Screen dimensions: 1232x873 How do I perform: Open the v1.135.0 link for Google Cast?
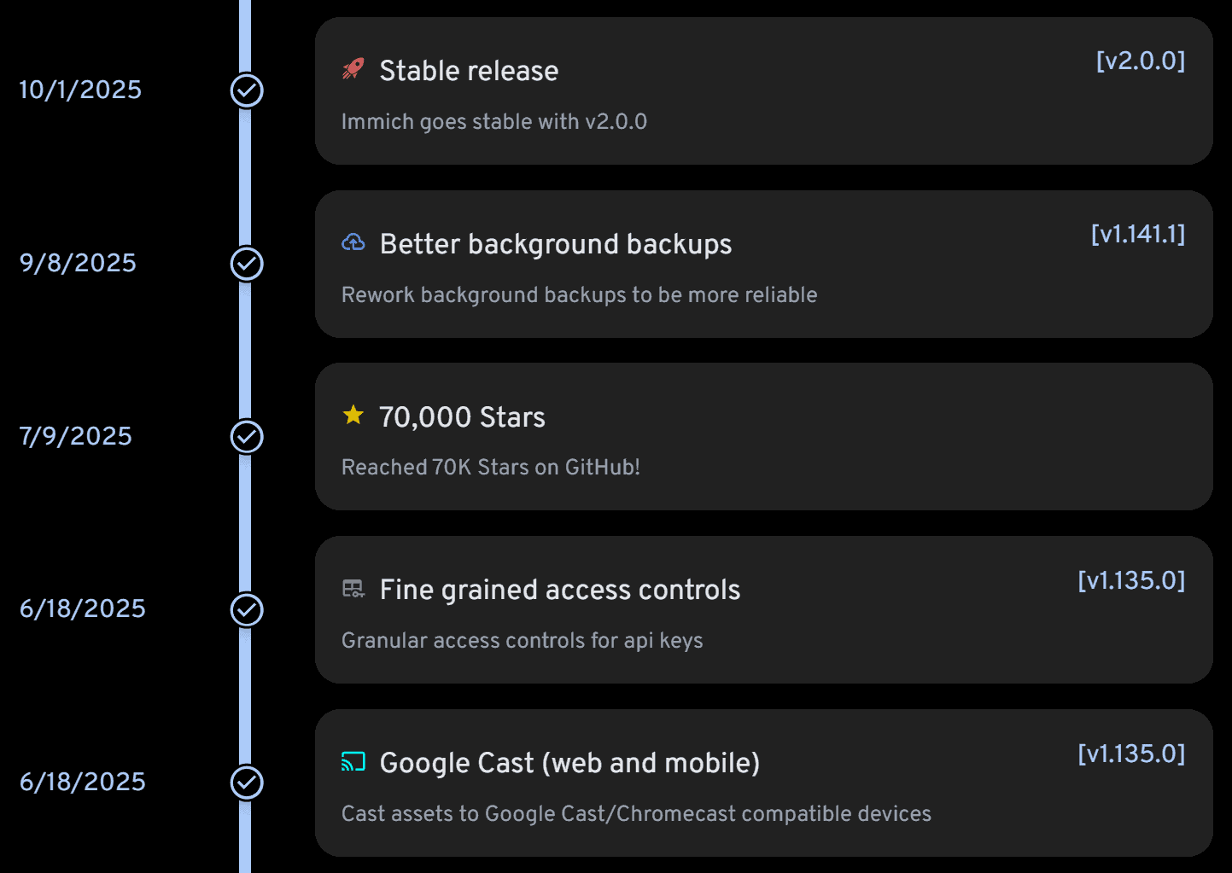(1130, 754)
